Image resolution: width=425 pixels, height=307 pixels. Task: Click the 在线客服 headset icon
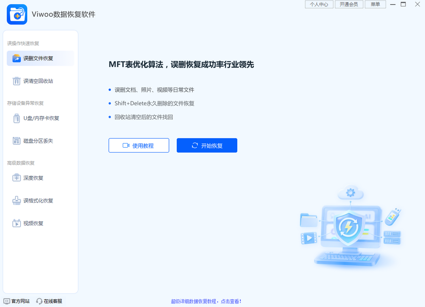click(39, 301)
